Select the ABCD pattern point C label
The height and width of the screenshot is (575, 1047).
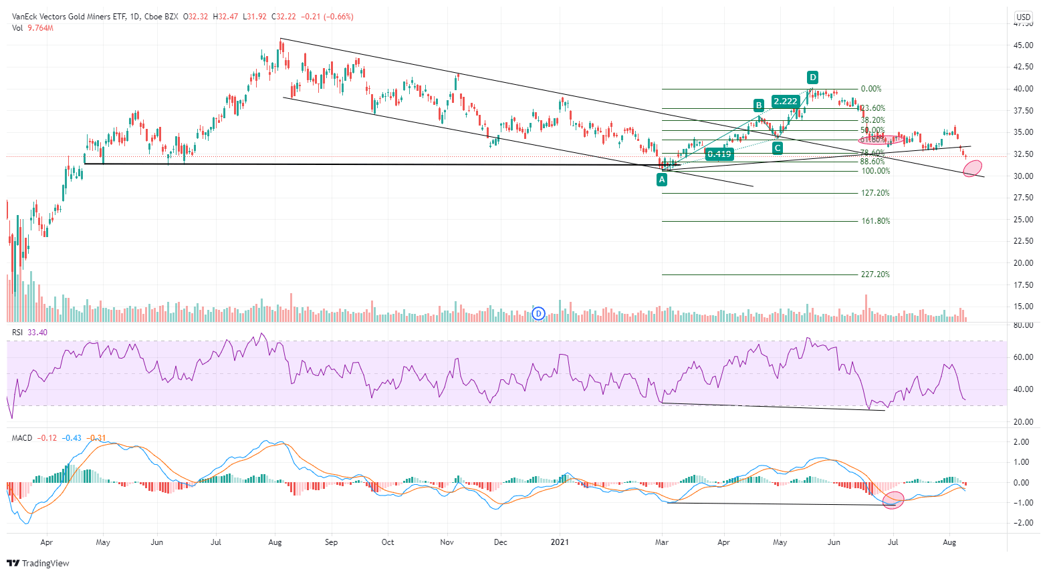[778, 148]
